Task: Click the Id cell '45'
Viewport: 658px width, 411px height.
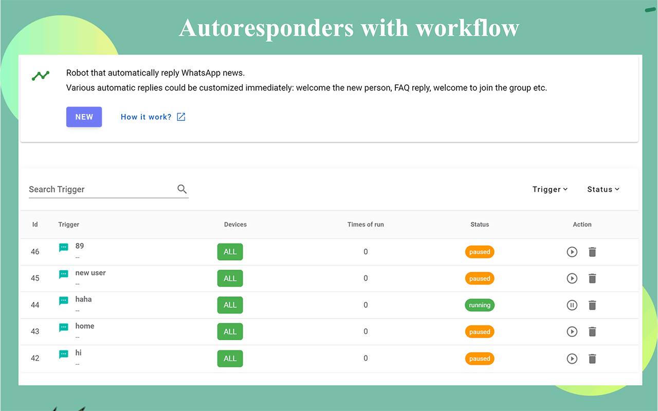Action: tap(35, 278)
